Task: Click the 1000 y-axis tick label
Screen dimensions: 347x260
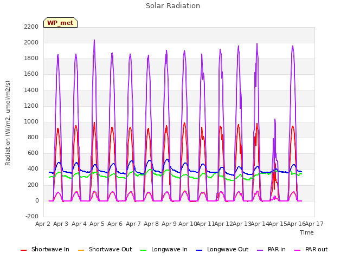Action: click(31, 121)
